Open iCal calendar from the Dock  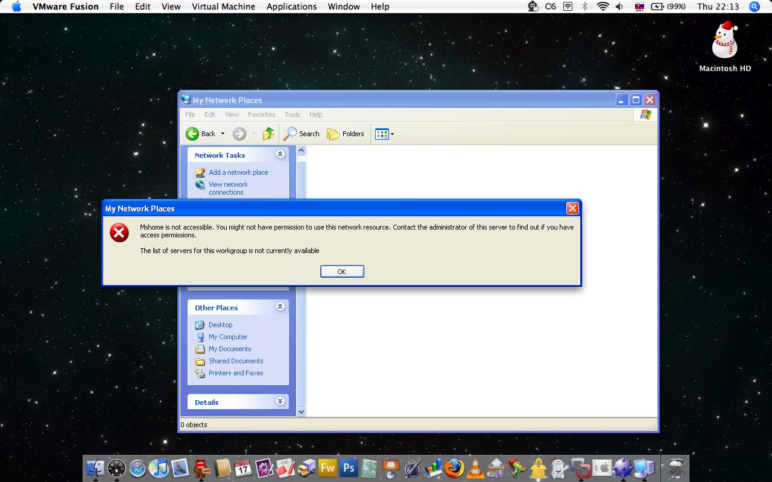point(243,468)
